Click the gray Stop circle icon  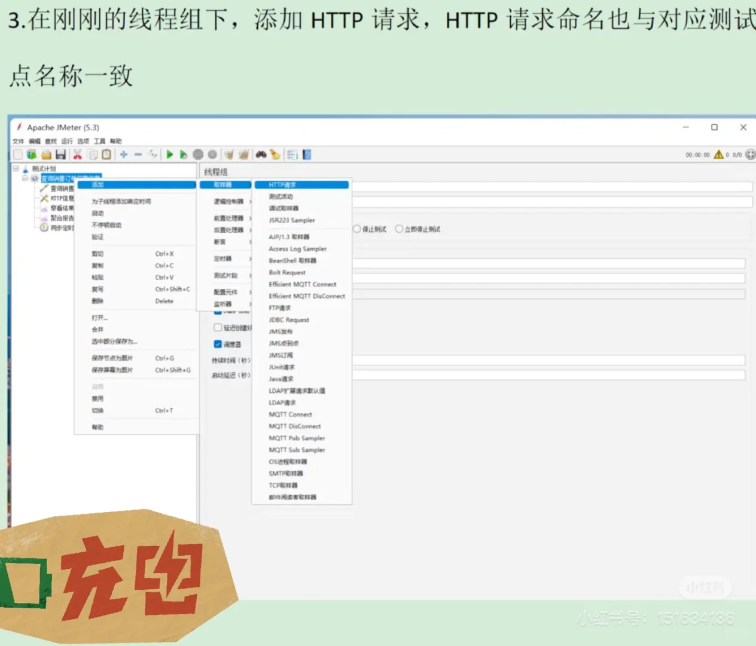(198, 154)
